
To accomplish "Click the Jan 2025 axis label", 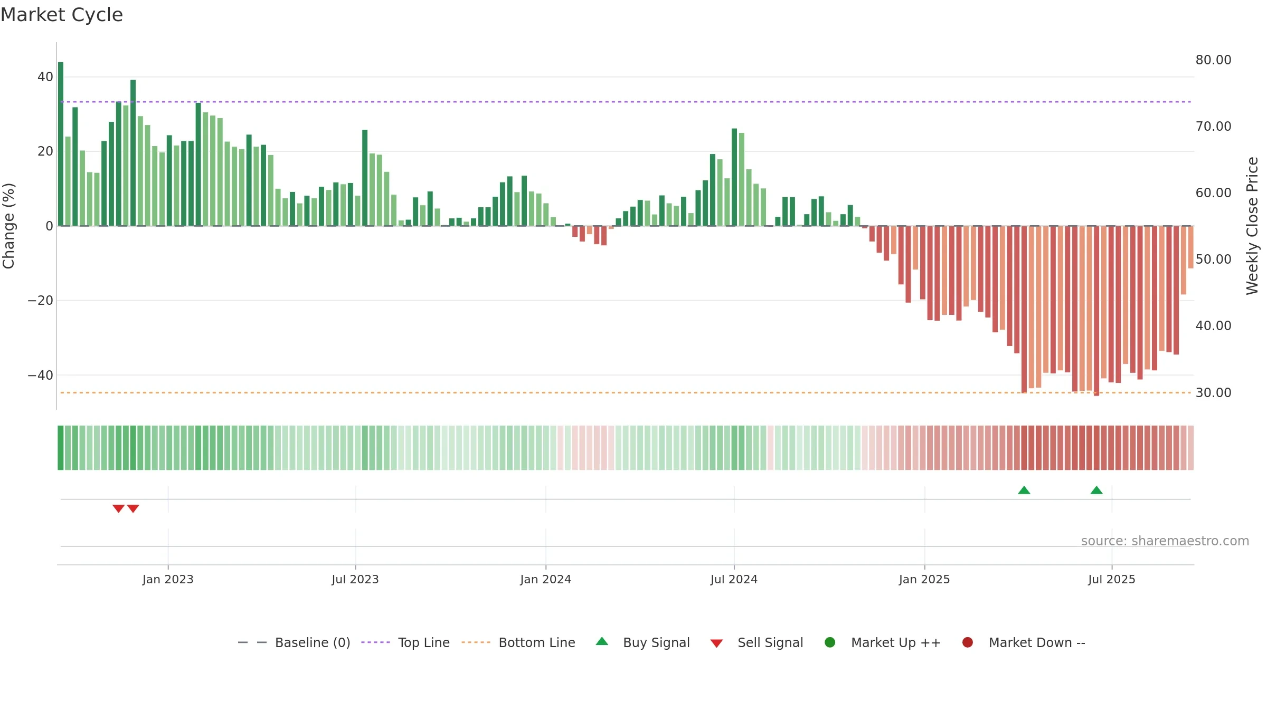I will (924, 579).
